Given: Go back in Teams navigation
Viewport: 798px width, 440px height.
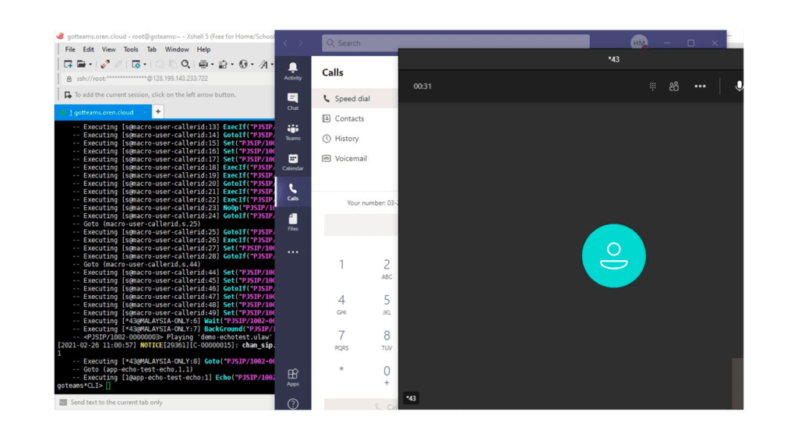Looking at the screenshot, I should 285,44.
